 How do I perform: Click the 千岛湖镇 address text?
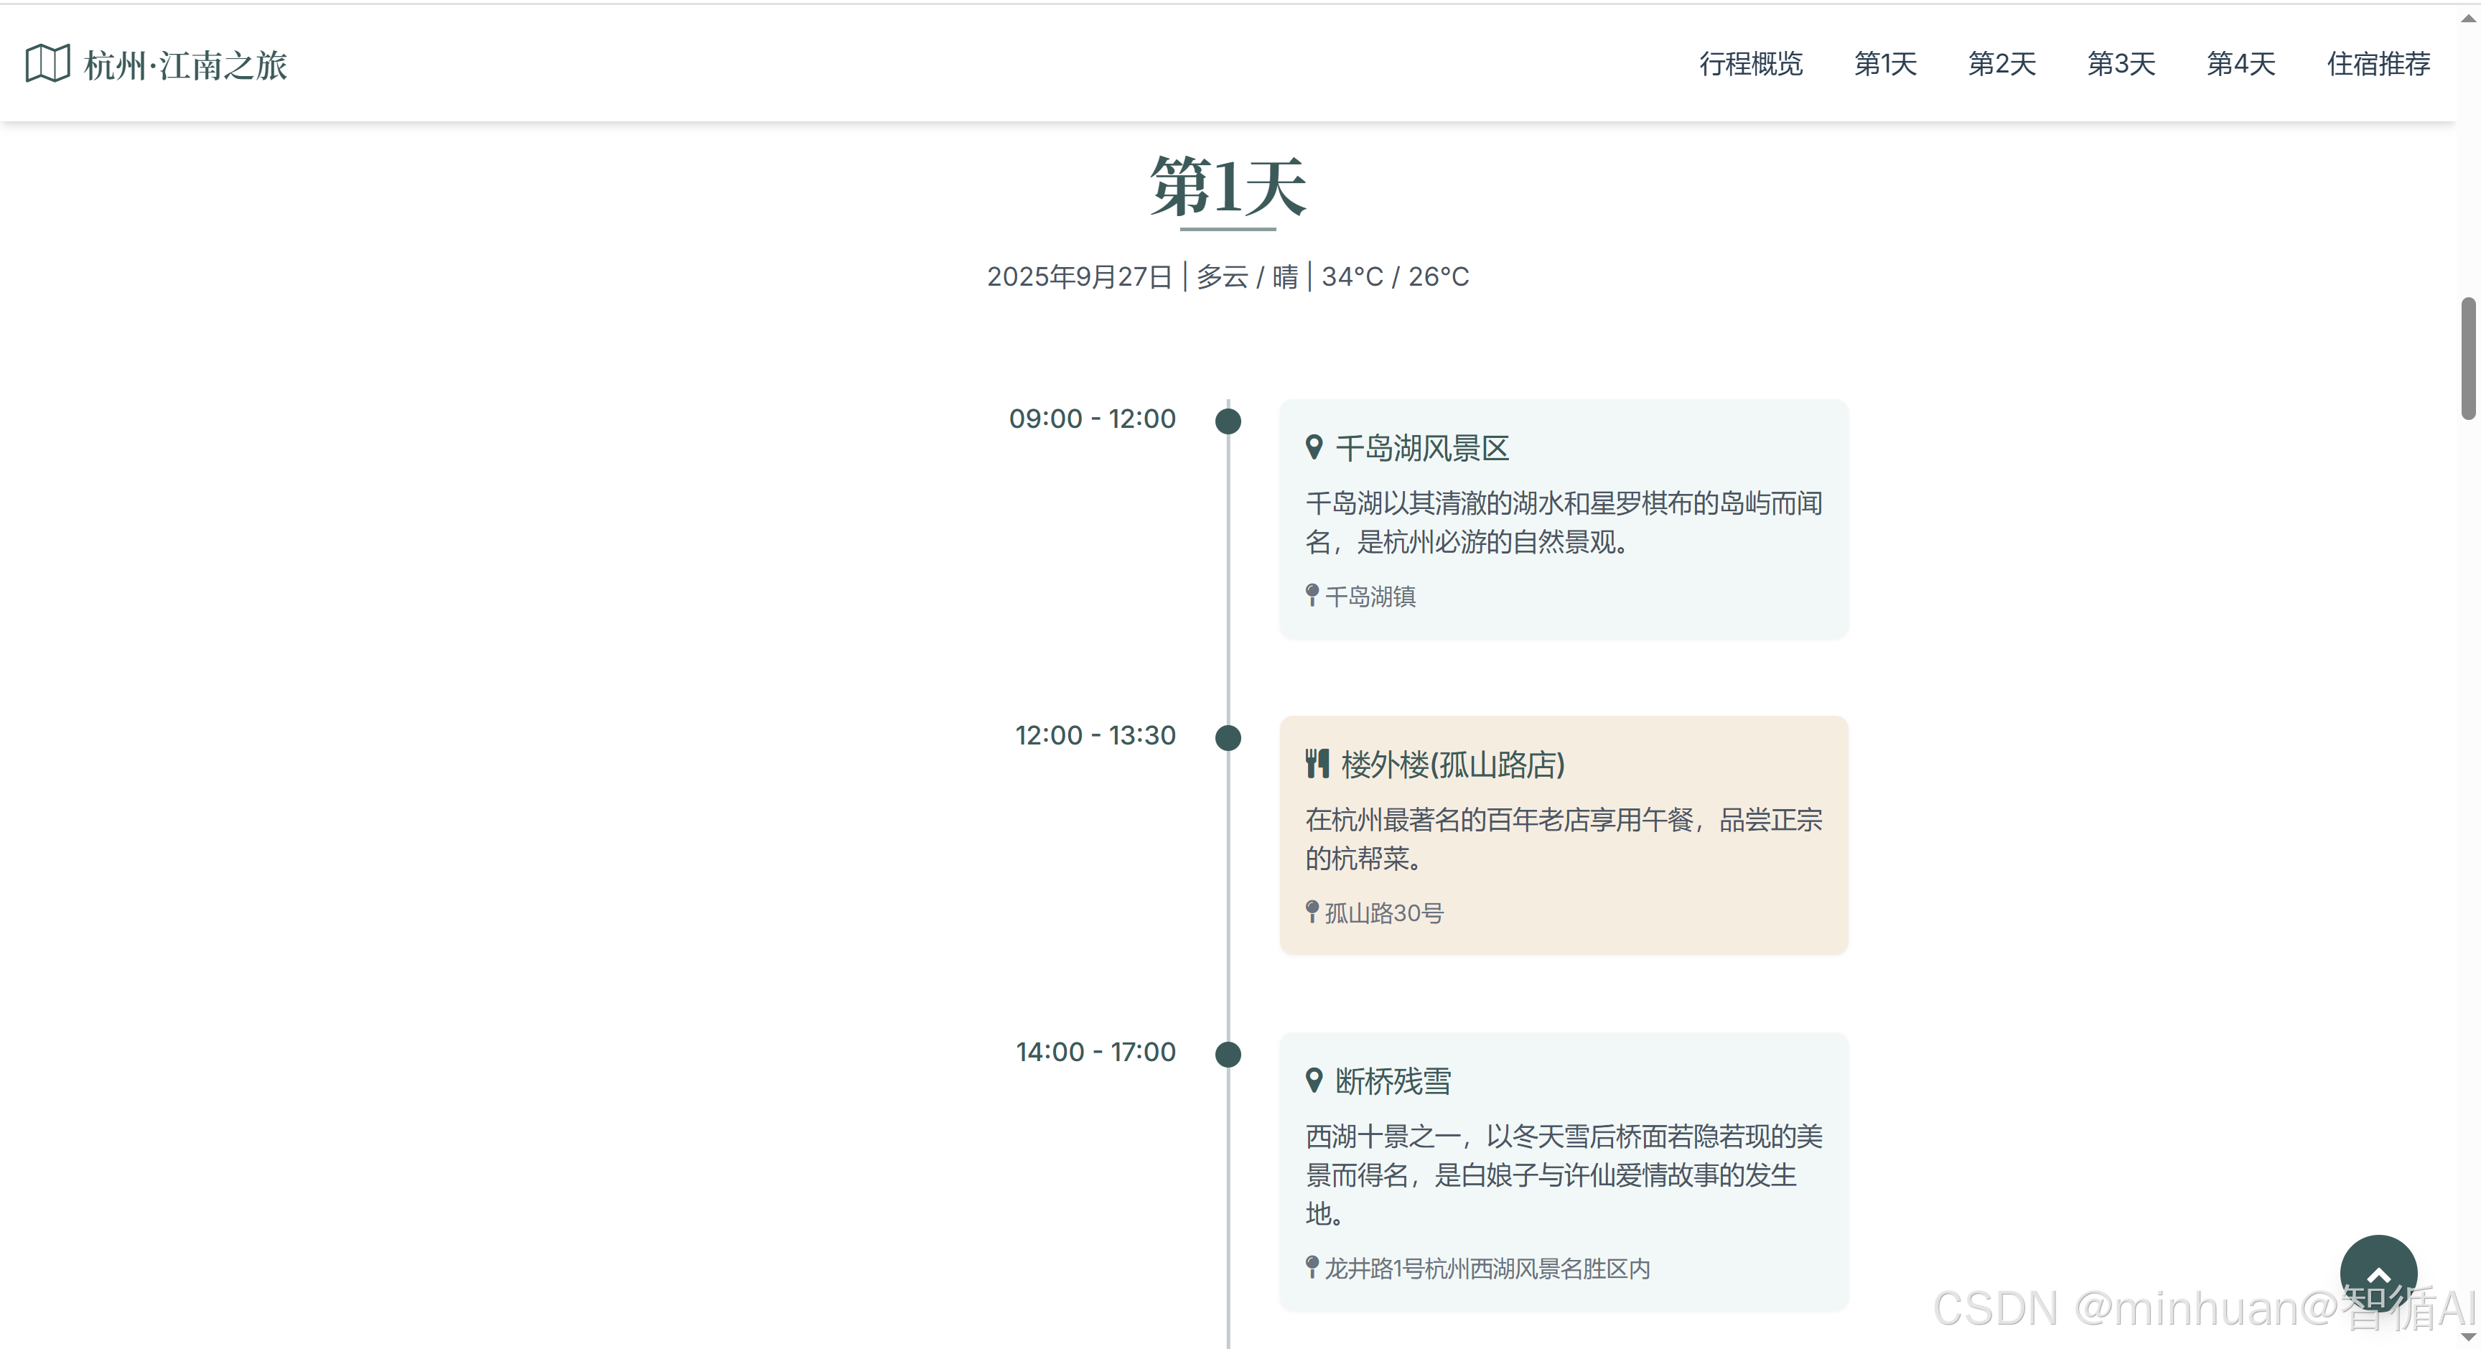1370,596
